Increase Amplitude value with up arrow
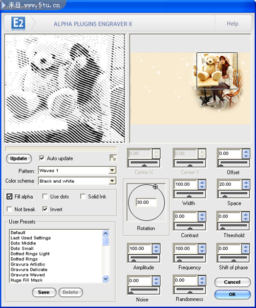This screenshot has width=256, height=308. point(156,247)
